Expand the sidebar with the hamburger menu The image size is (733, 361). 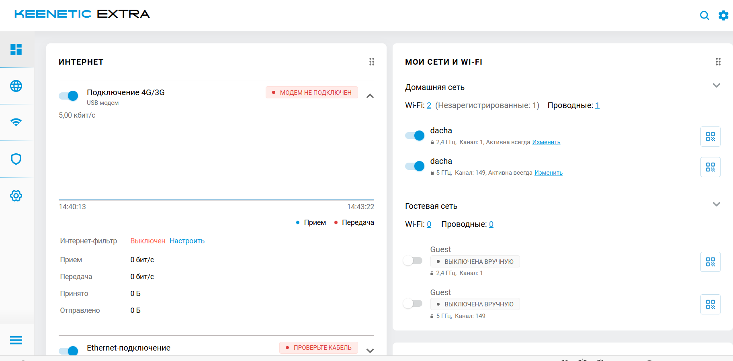tap(16, 340)
